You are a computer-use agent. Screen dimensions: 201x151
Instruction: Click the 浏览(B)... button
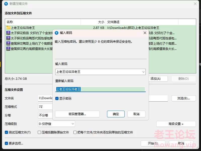[x=184, y=98]
